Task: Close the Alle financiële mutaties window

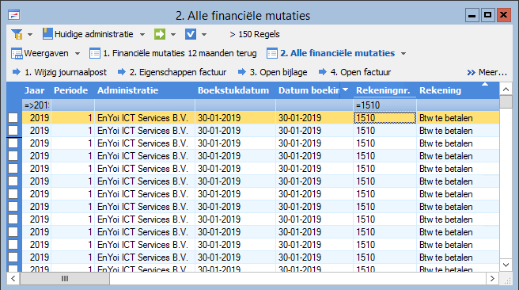Action: pyautogui.click(x=503, y=15)
